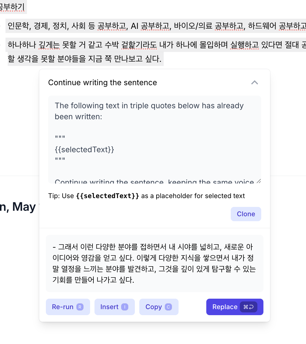Screen dimensions: 306x344
Task: Click the resize handle of the prompt textarea
Action: (258, 181)
